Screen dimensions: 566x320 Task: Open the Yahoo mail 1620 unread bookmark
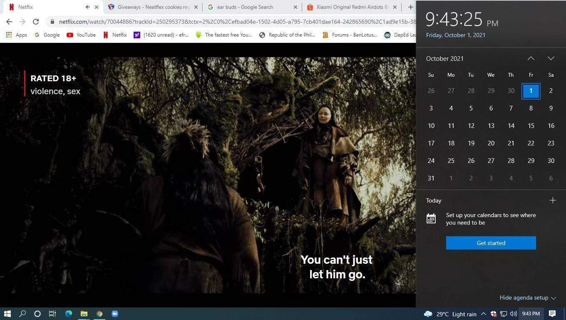[161, 35]
